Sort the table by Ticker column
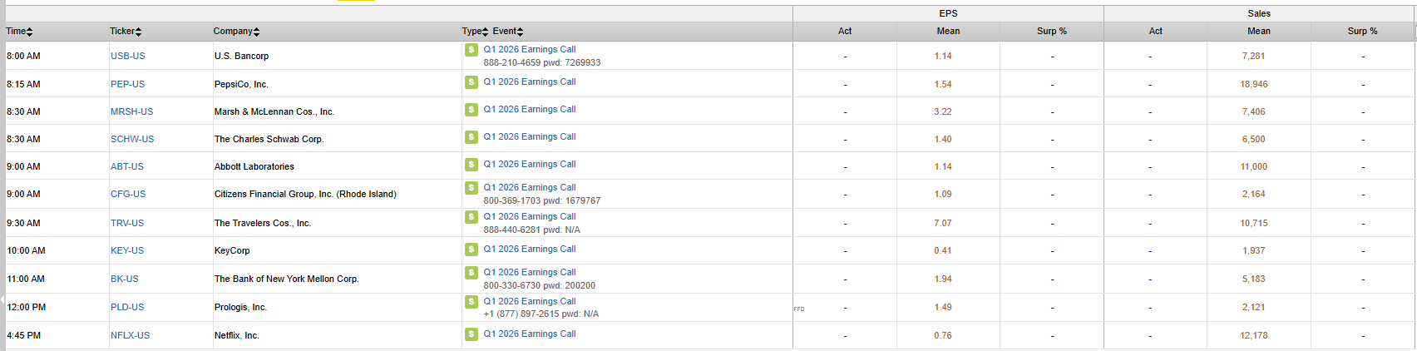This screenshot has height=351, width=1417. 126,32
